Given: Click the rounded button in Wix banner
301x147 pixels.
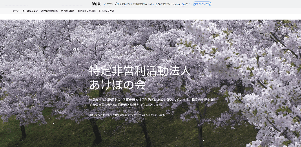Looking at the screenshot, I should [x=202, y=4].
